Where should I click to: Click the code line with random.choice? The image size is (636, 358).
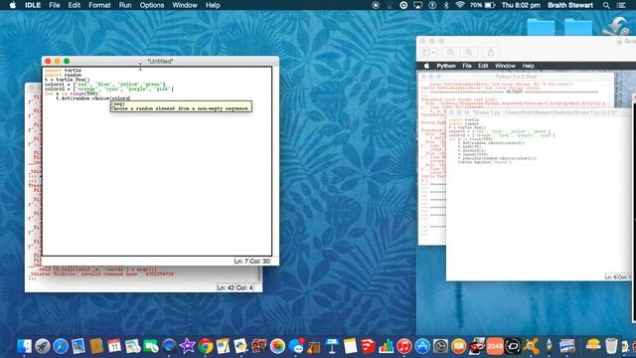92,98
